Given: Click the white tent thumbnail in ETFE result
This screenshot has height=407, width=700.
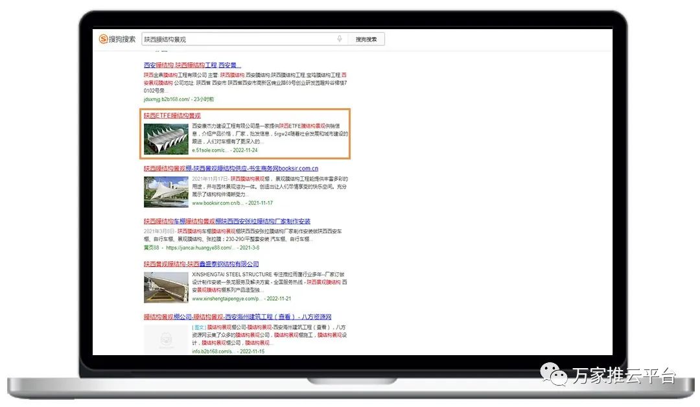Looking at the screenshot, I should click(166, 138).
